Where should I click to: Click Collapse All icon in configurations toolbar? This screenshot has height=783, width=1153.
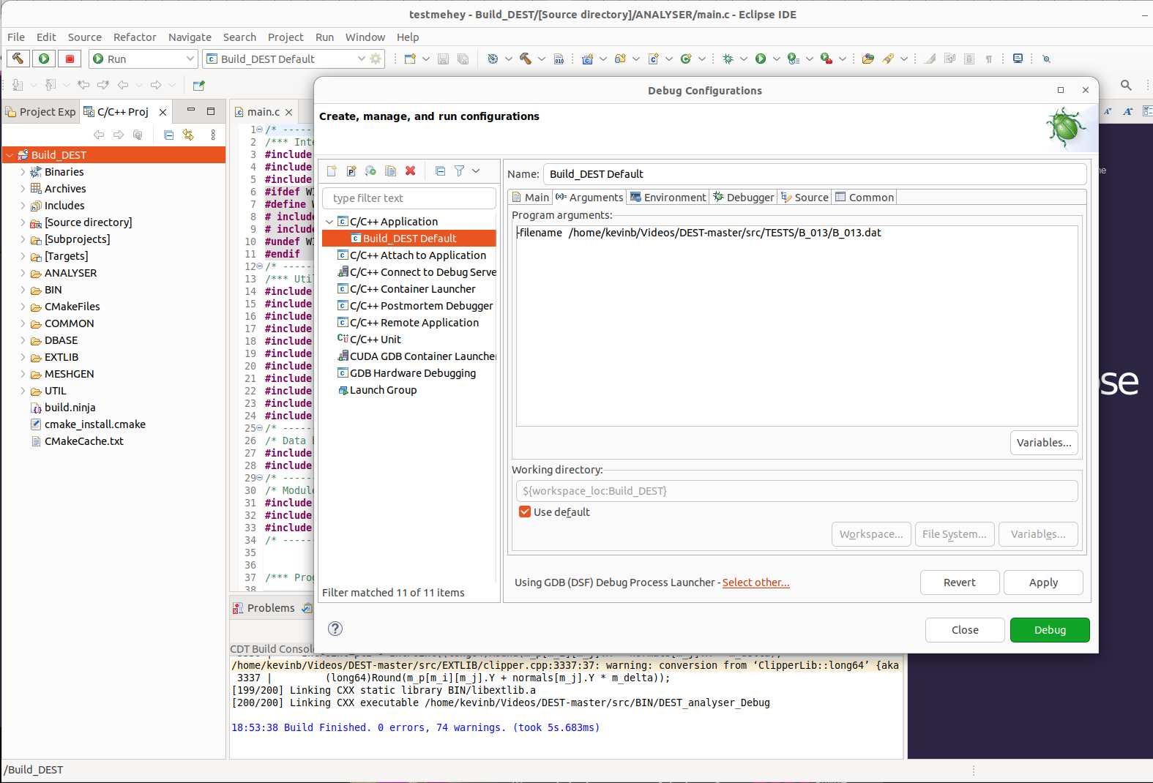tap(440, 171)
